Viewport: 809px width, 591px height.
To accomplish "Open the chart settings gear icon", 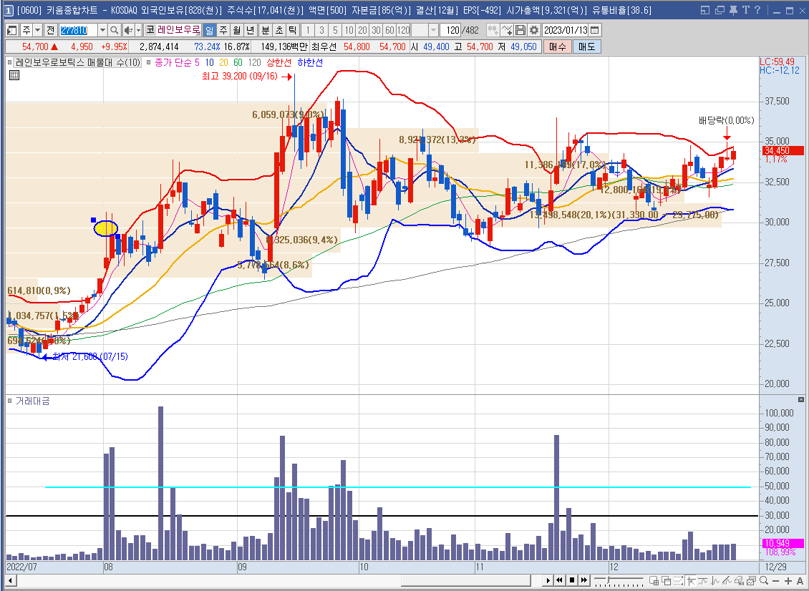I will tap(534, 31).
